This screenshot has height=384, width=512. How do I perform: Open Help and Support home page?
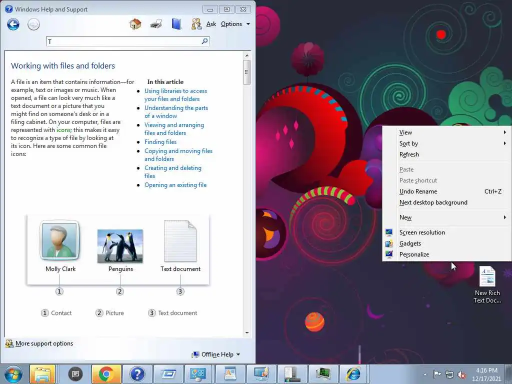(135, 24)
